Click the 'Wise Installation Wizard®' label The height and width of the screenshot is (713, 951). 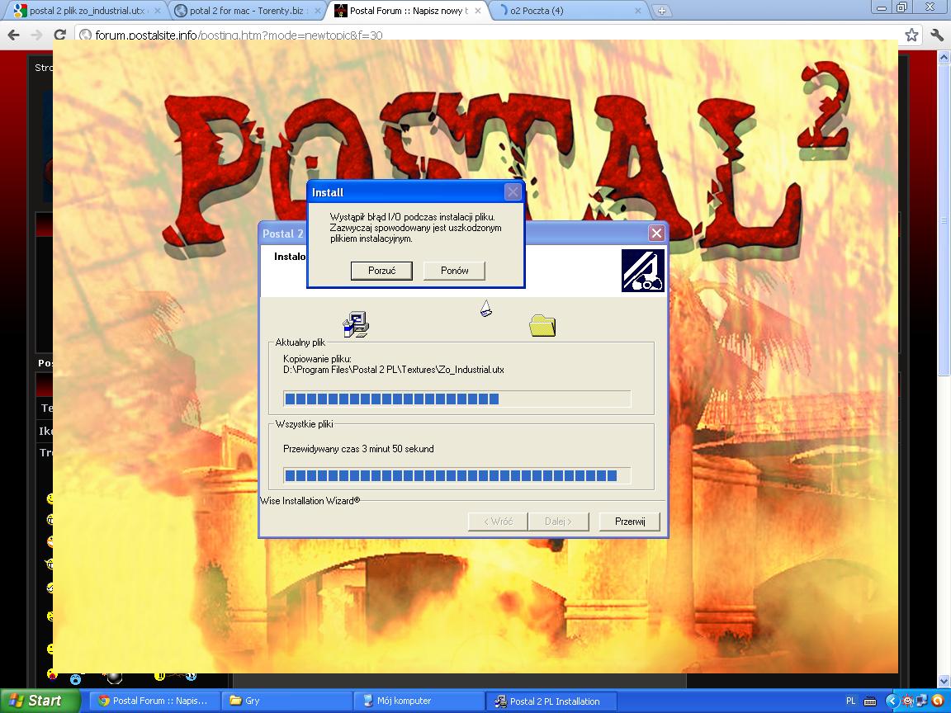click(310, 501)
